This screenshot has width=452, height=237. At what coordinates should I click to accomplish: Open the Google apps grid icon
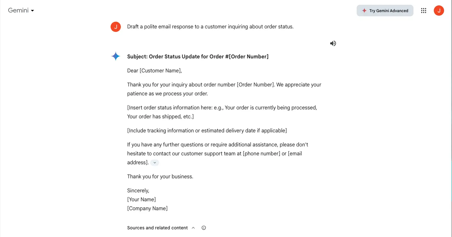[x=424, y=11]
